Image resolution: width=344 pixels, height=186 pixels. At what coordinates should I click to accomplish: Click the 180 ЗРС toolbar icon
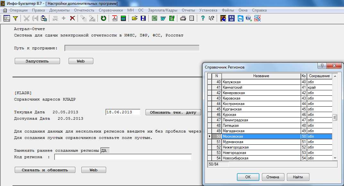(x=55, y=18)
